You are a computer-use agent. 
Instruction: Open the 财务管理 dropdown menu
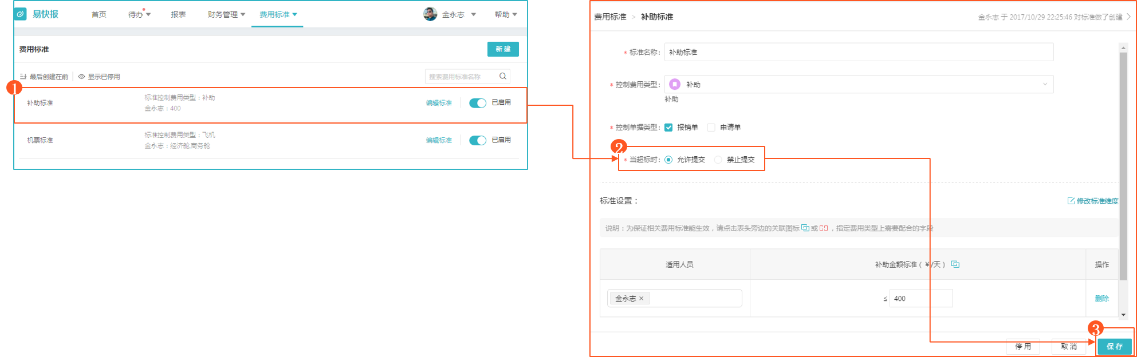click(x=226, y=14)
